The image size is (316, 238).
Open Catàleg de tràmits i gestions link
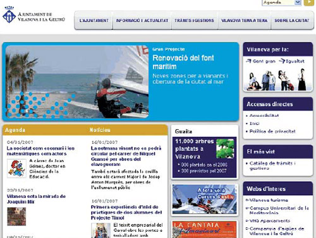coord(272,166)
